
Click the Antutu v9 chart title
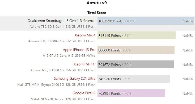97,3
